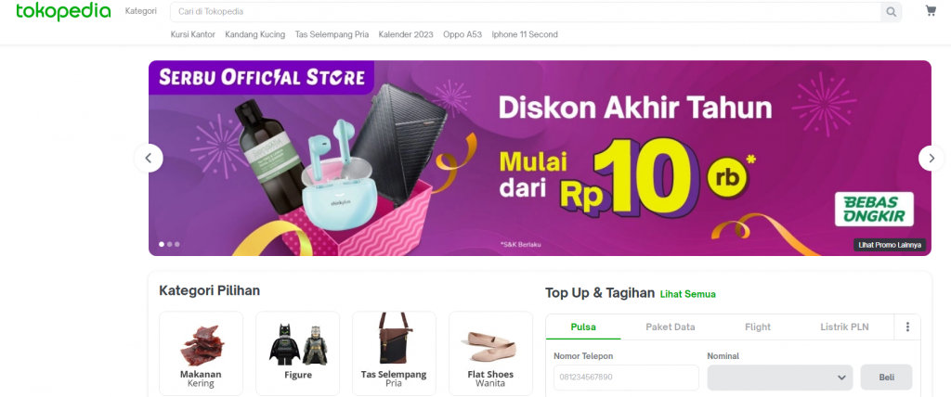This screenshot has width=951, height=397.
Task: Click the Beli button
Action: pos(886,377)
